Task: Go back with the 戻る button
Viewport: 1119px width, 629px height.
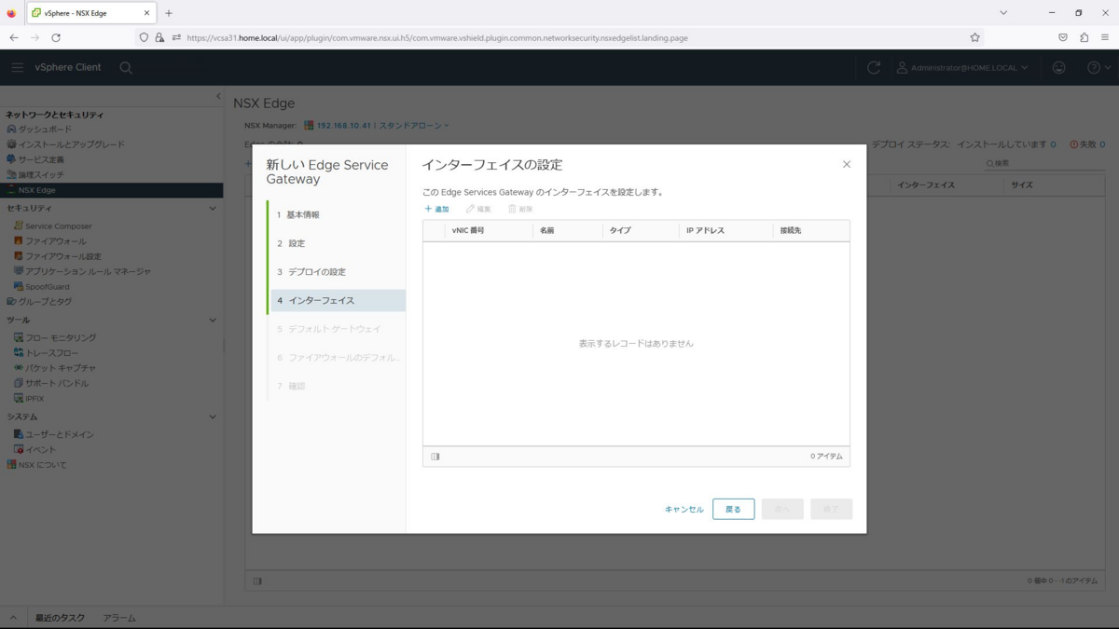Action: click(733, 509)
